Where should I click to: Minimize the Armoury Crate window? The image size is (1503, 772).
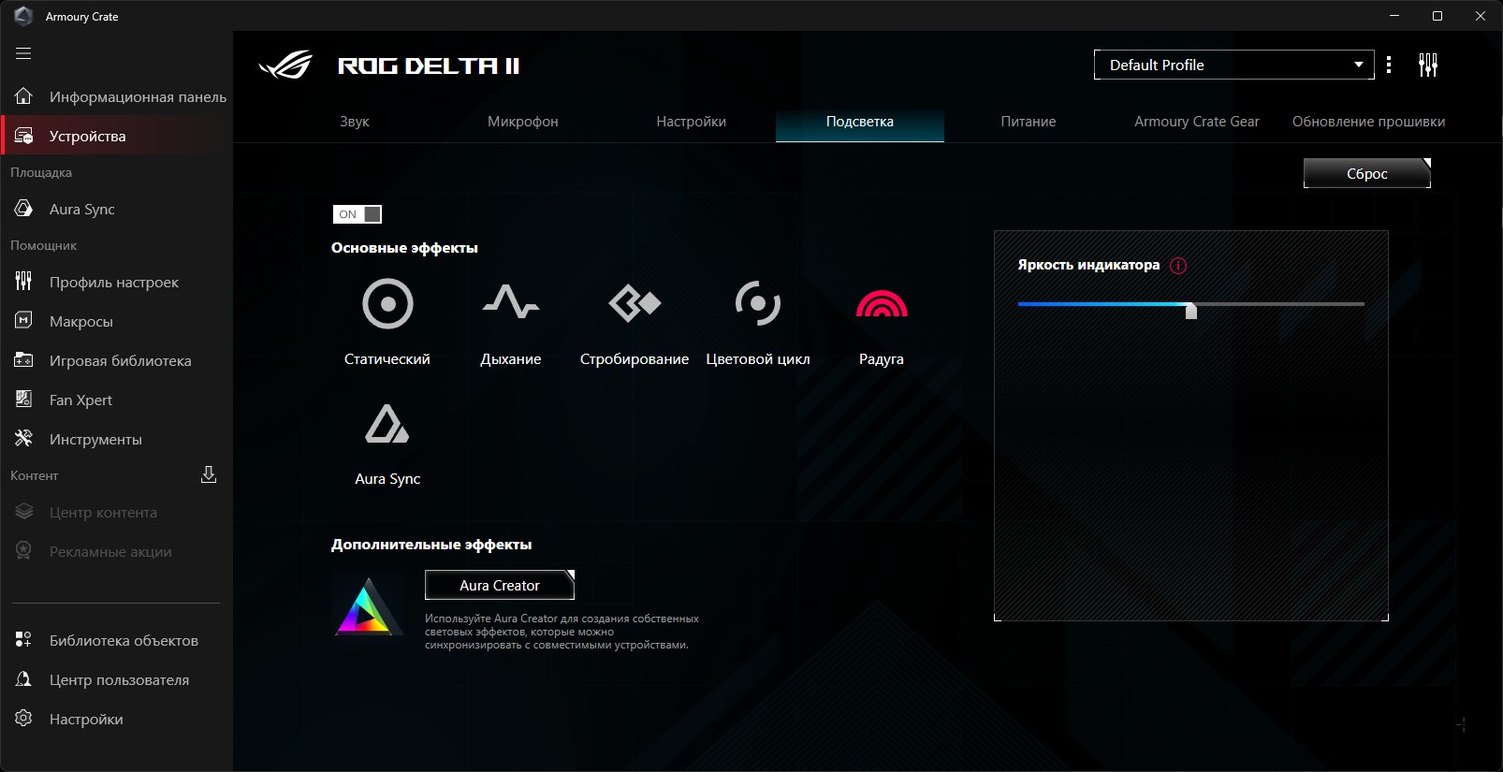tap(1394, 16)
